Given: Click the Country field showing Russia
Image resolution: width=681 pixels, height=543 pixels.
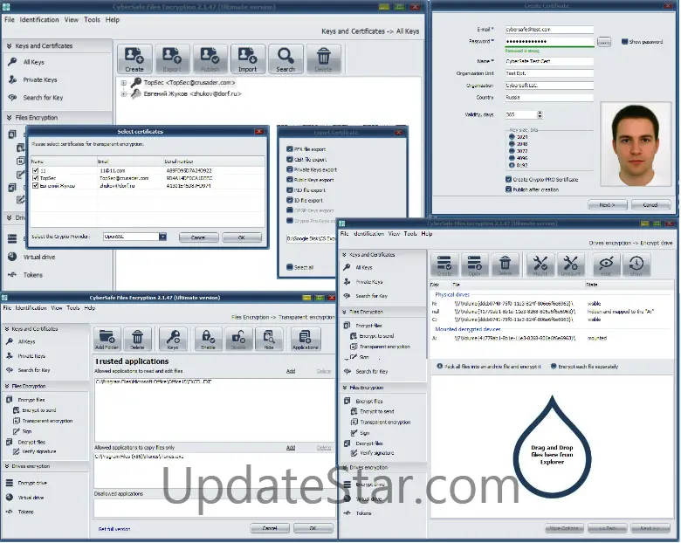Looking at the screenshot, I should coord(549,97).
